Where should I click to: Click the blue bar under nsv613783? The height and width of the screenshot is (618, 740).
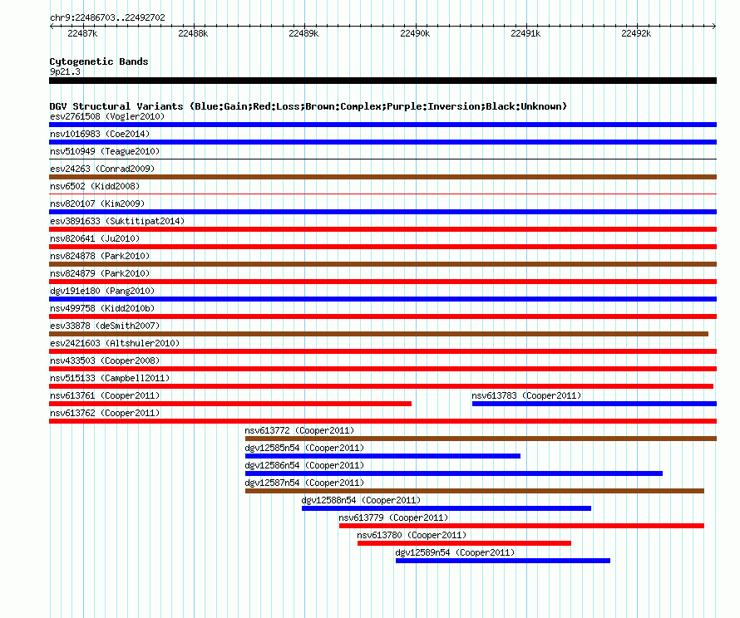click(x=594, y=404)
